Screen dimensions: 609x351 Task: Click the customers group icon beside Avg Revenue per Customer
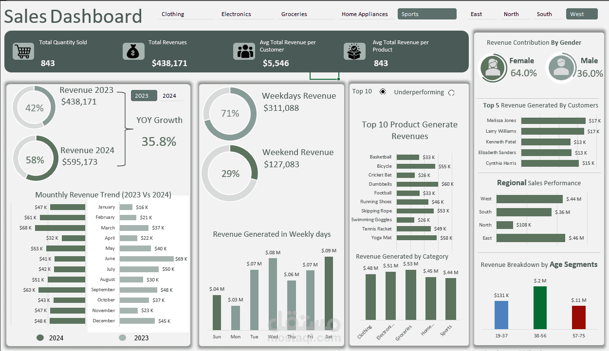(244, 51)
